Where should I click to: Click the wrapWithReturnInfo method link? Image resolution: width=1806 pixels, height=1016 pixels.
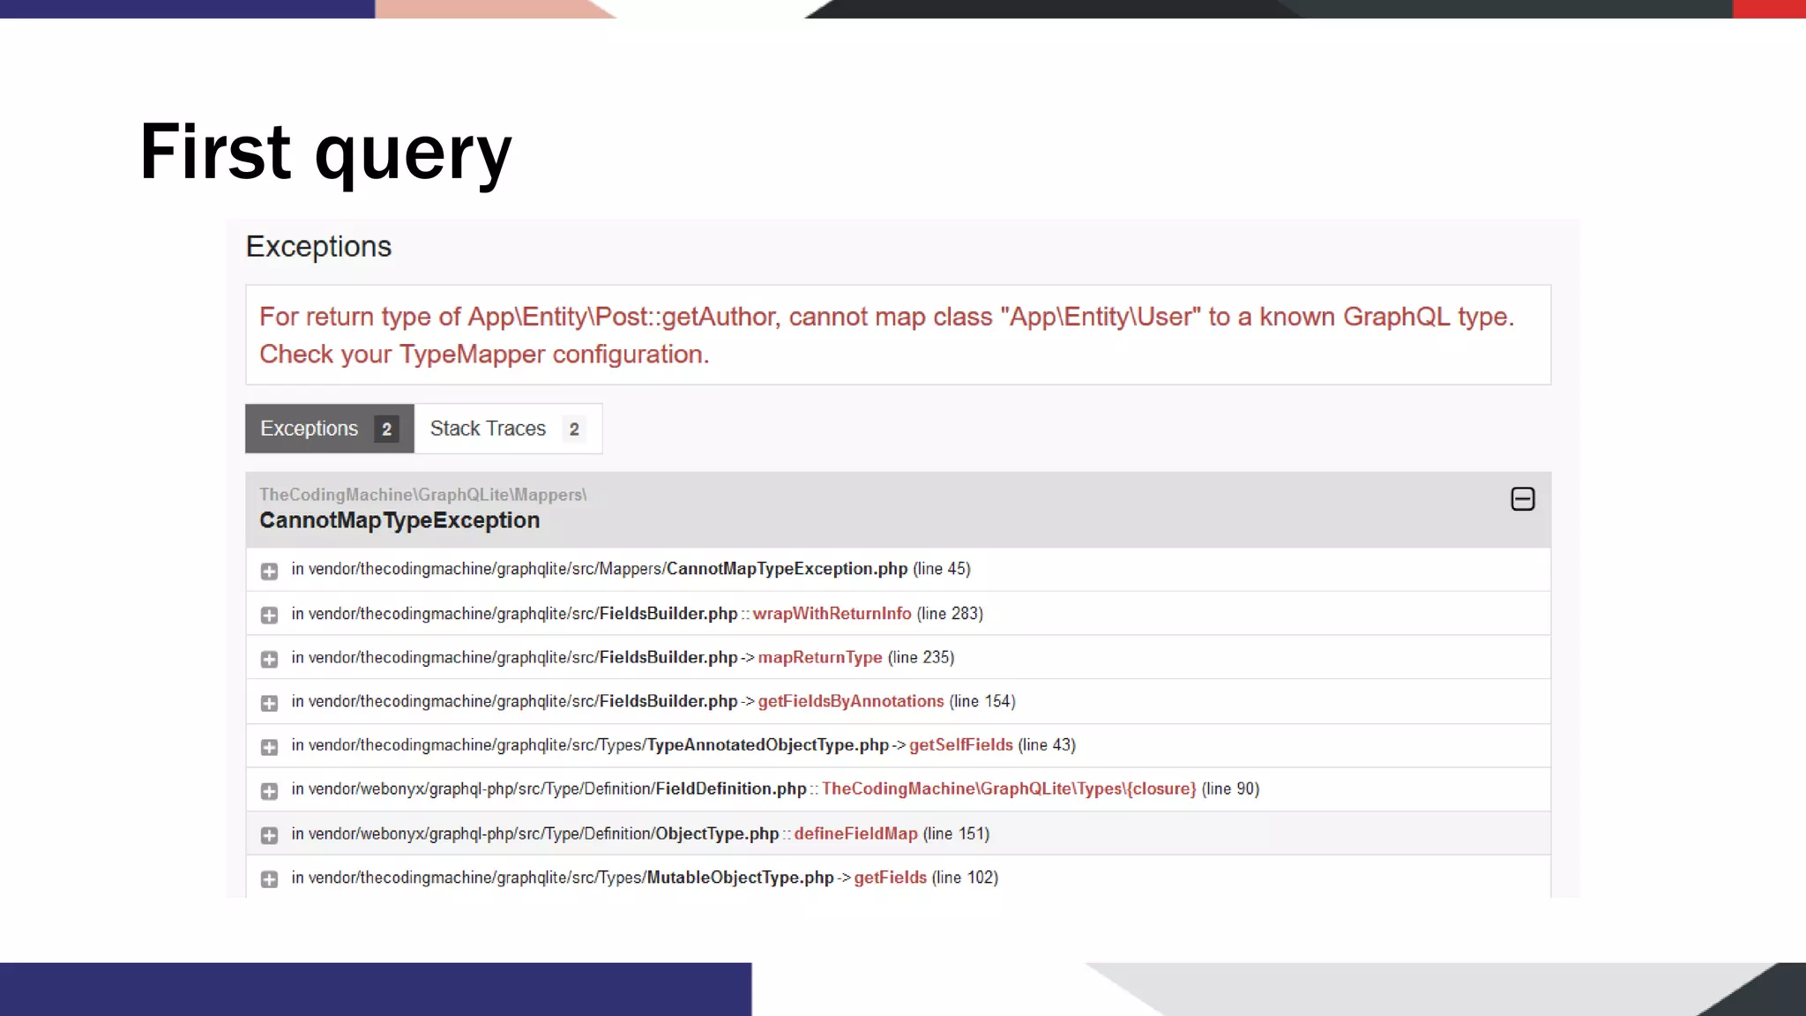(832, 614)
